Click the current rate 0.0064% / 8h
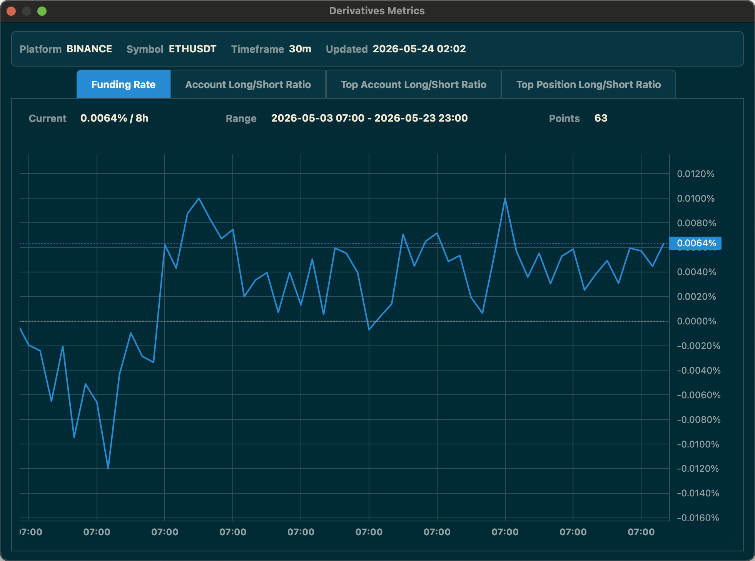Screen dimensions: 755x561 pyautogui.click(x=114, y=118)
